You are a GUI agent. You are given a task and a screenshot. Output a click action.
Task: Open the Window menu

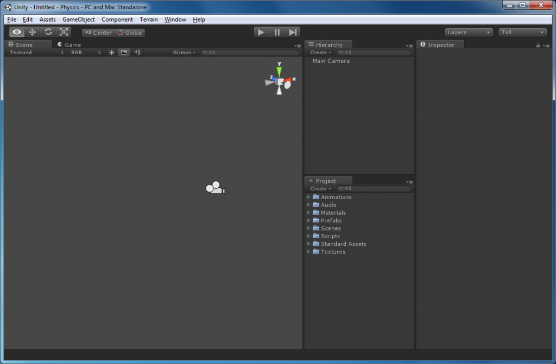[175, 20]
